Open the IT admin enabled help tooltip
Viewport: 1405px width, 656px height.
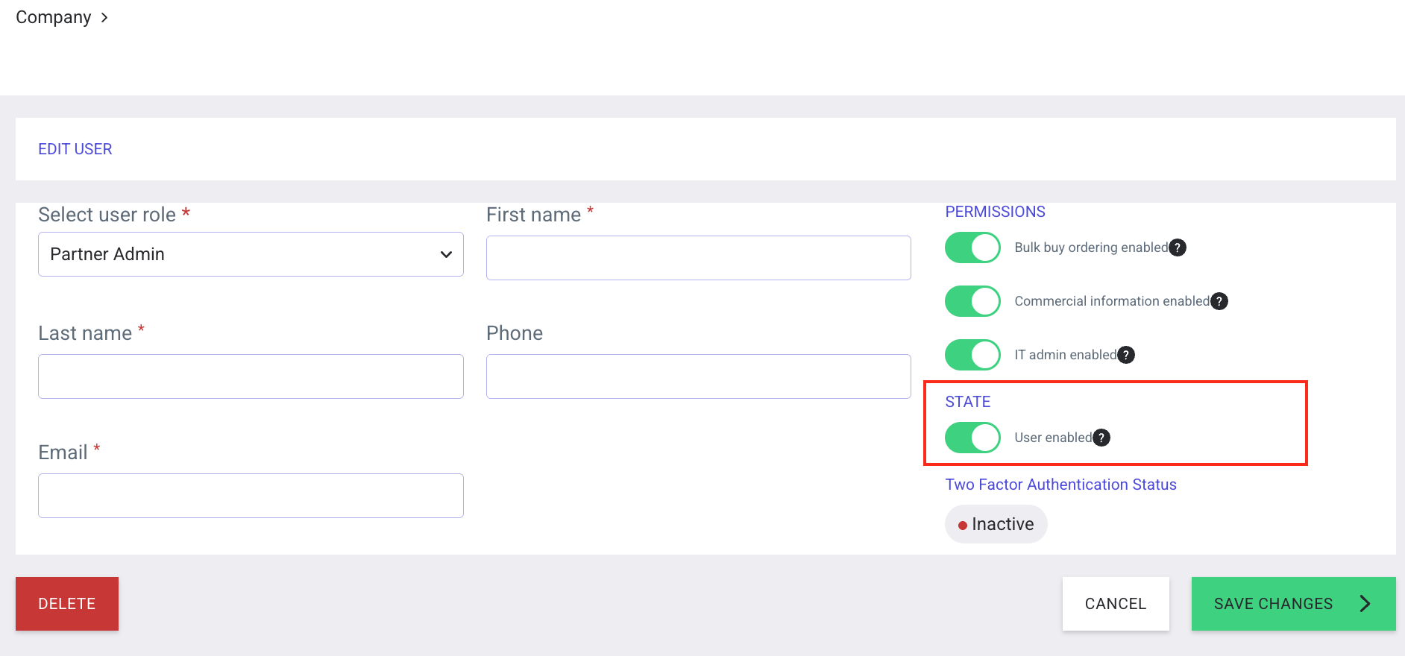(1126, 355)
